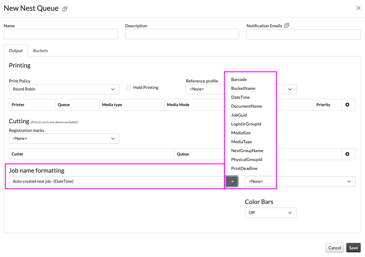Switch to the Buckets tab
The width and height of the screenshot is (365, 257).
pos(40,51)
